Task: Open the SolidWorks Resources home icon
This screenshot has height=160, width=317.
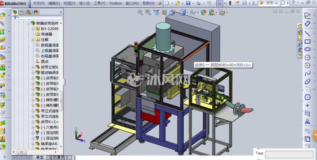Action: [300, 25]
